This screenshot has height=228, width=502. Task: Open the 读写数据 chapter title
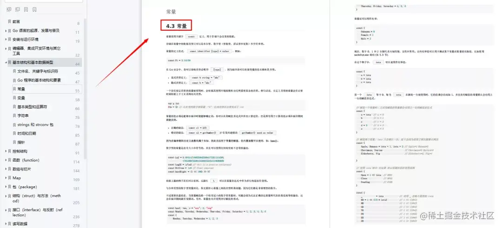click(x=20, y=223)
